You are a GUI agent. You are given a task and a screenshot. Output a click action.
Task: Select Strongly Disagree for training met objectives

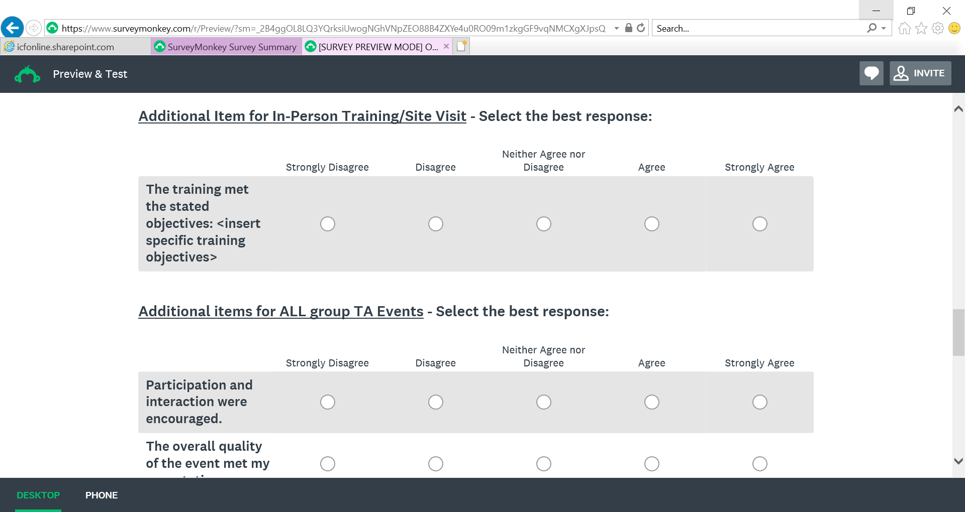[x=328, y=224]
